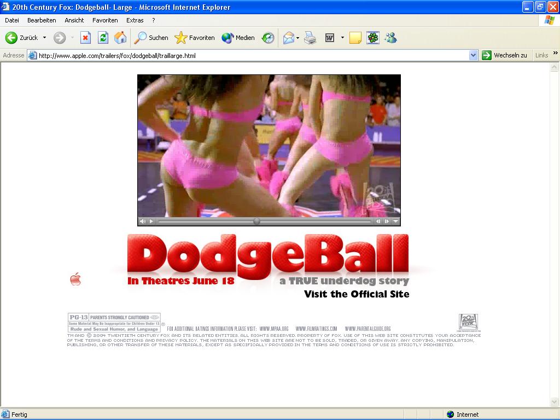
Task: Go to the Startseite home icon
Action: [x=120, y=38]
